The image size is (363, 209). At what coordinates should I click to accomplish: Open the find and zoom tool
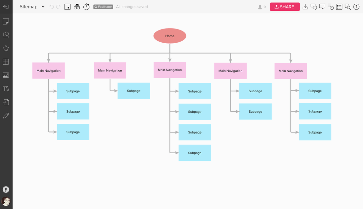[348, 6]
